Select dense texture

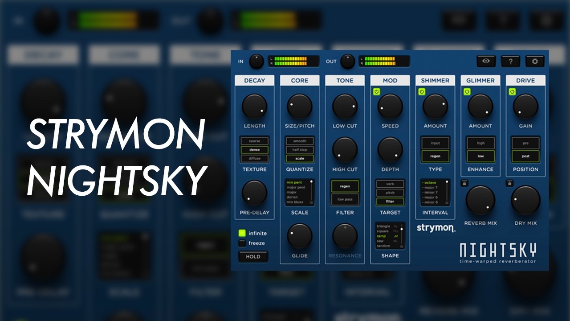point(255,150)
